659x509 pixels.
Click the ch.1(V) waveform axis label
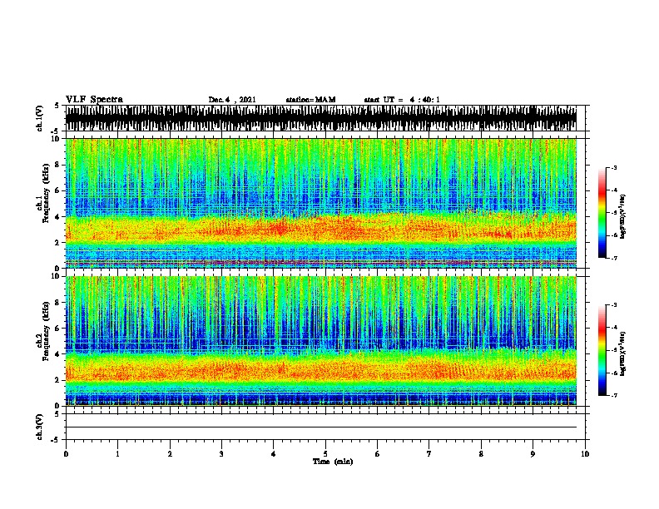(x=39, y=118)
